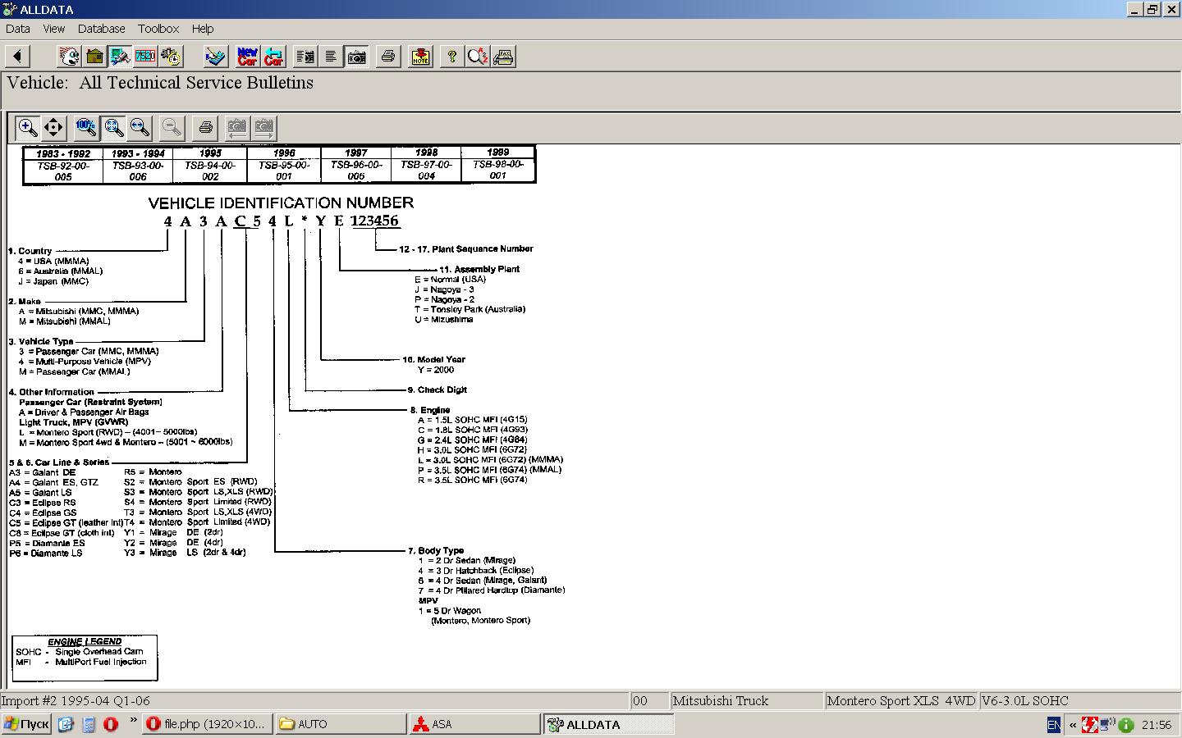Expand hidden system tray icons arrow
The width and height of the screenshot is (1182, 738).
click(x=1072, y=725)
